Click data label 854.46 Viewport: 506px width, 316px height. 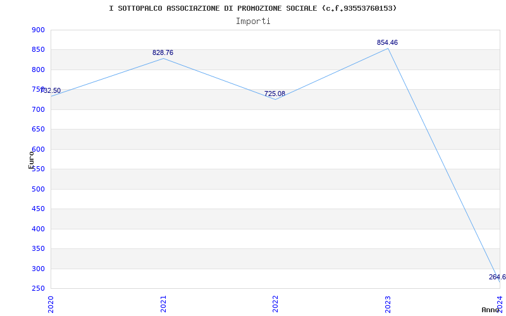coord(387,42)
